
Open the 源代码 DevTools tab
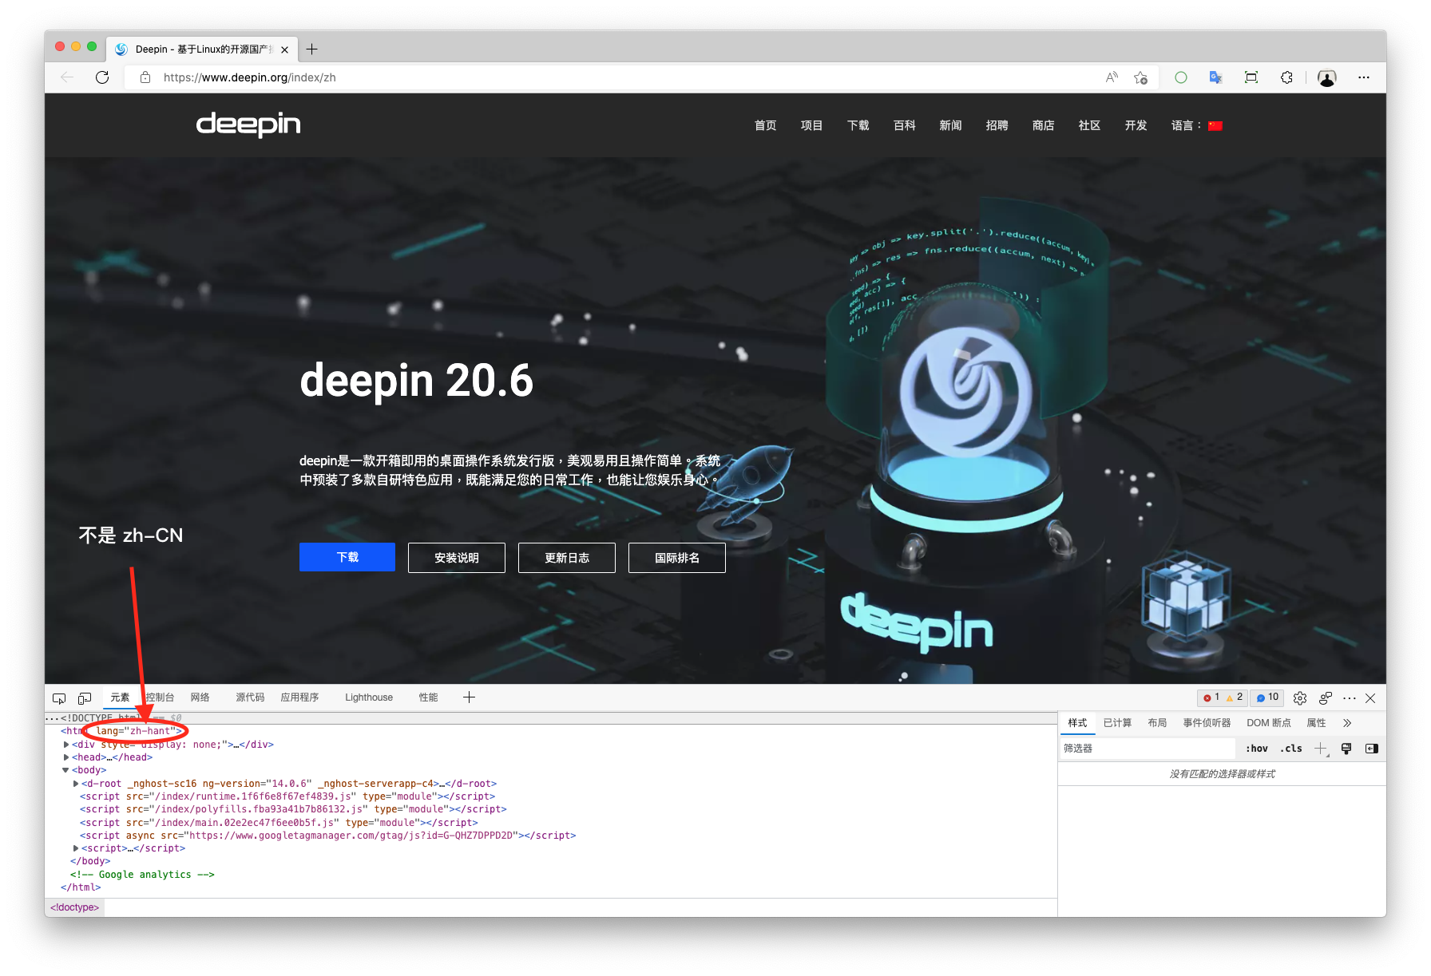coord(250,697)
